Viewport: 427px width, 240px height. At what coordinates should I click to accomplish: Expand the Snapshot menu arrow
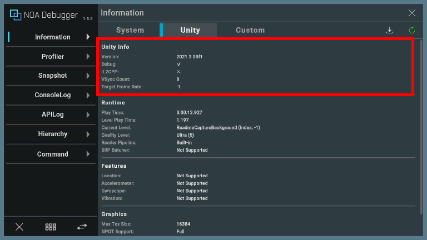[88, 76]
